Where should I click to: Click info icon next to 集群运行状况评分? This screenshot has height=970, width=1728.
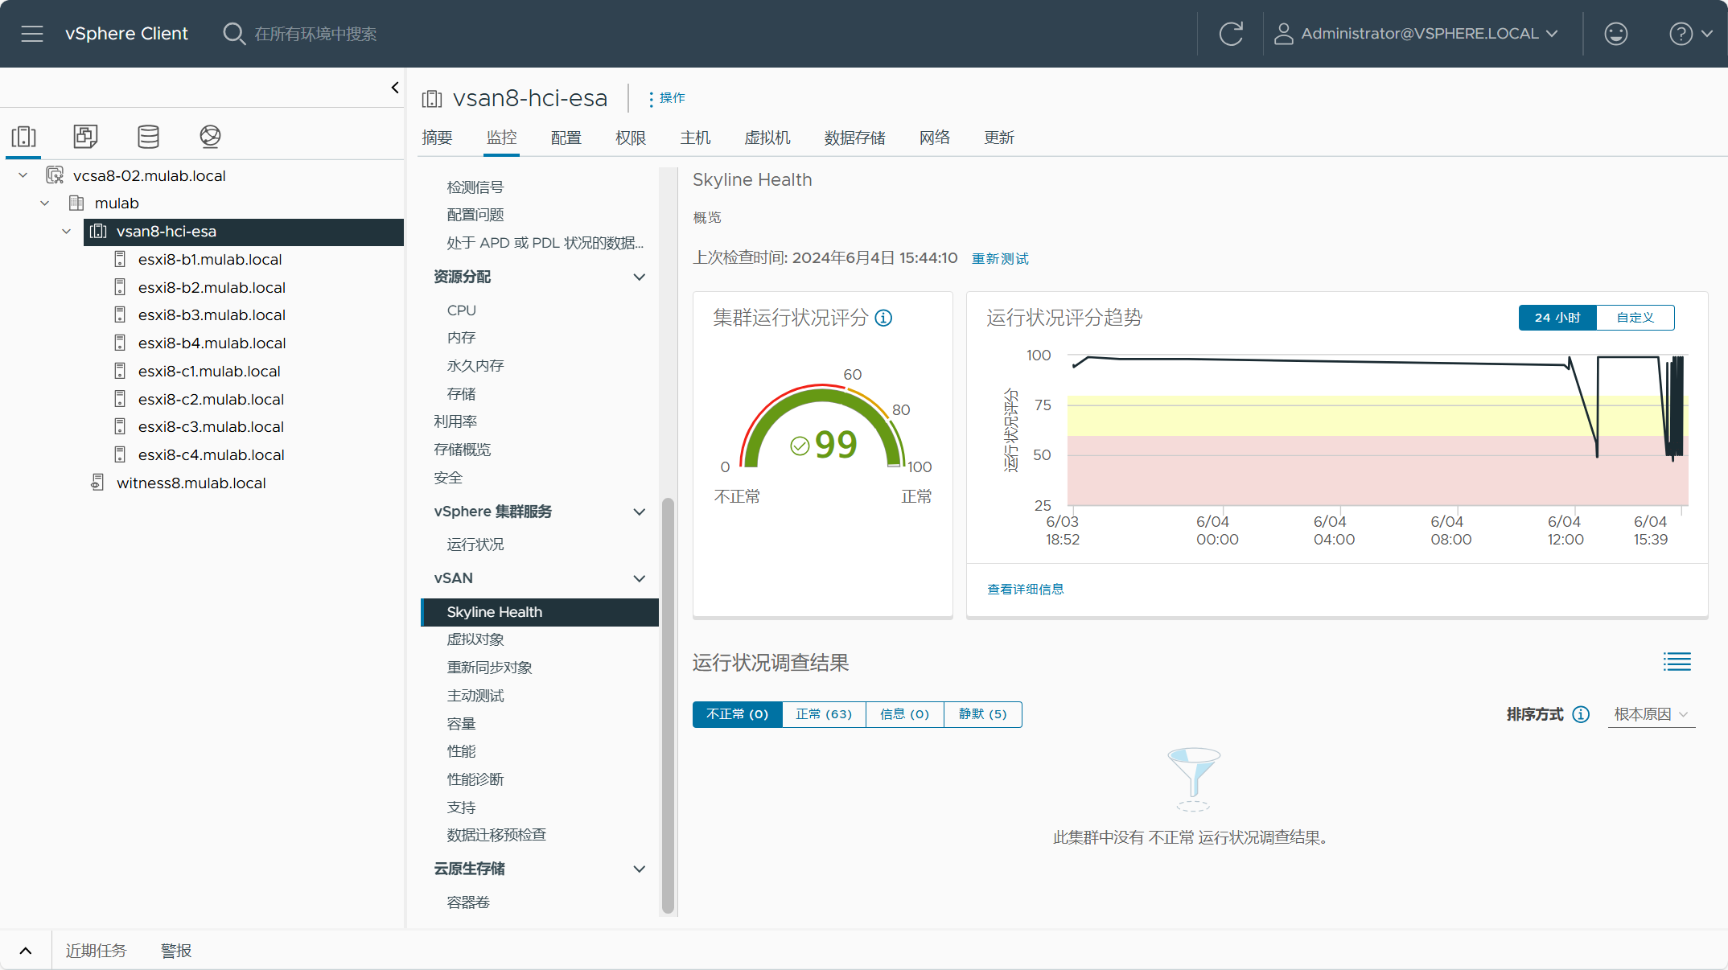[x=883, y=319]
